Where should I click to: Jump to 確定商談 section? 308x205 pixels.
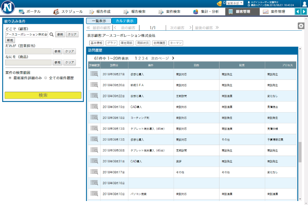click(x=127, y=43)
